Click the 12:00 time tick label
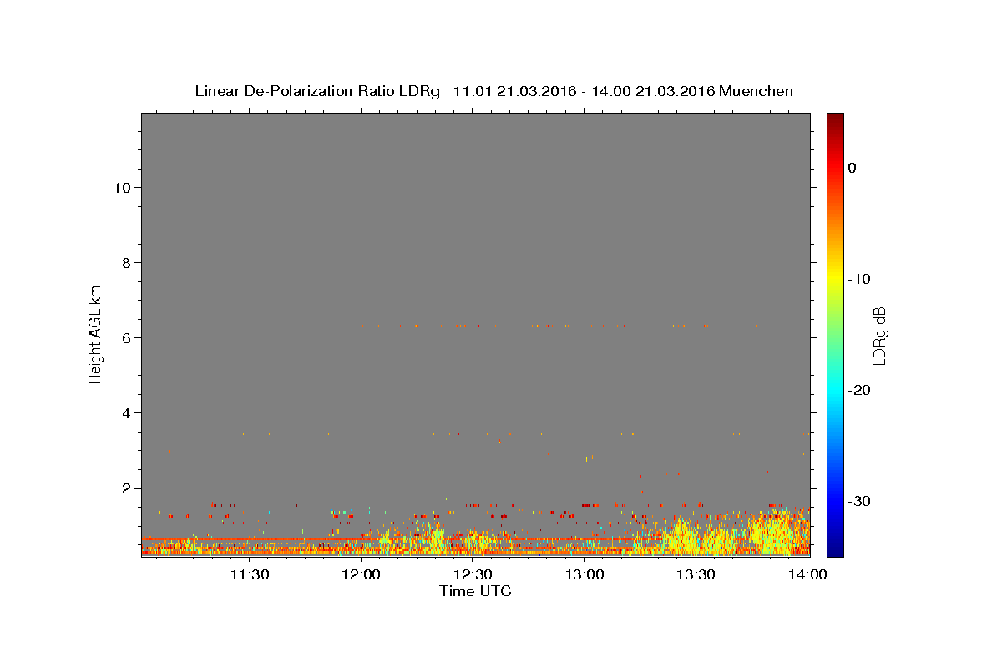 pos(362,574)
